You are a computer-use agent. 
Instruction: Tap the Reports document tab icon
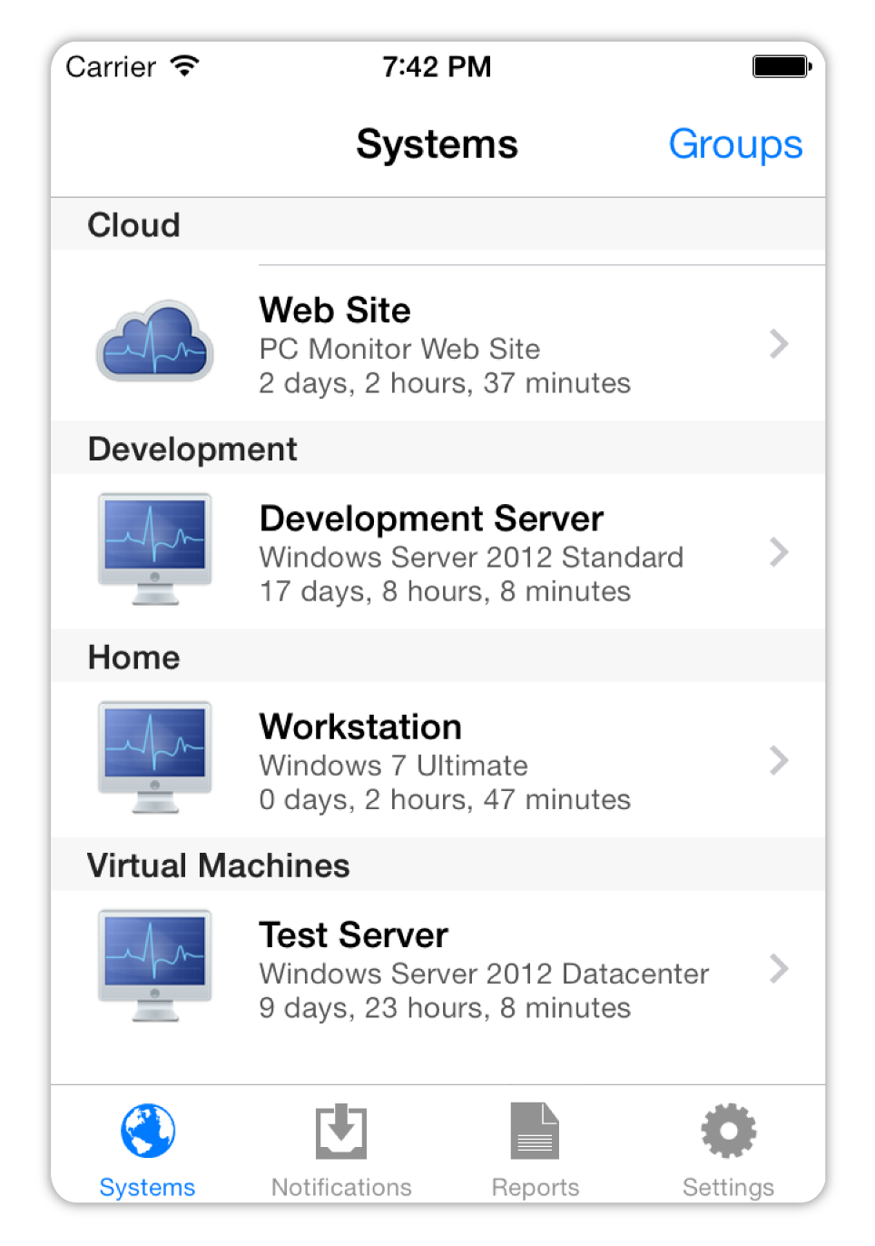point(535,1131)
